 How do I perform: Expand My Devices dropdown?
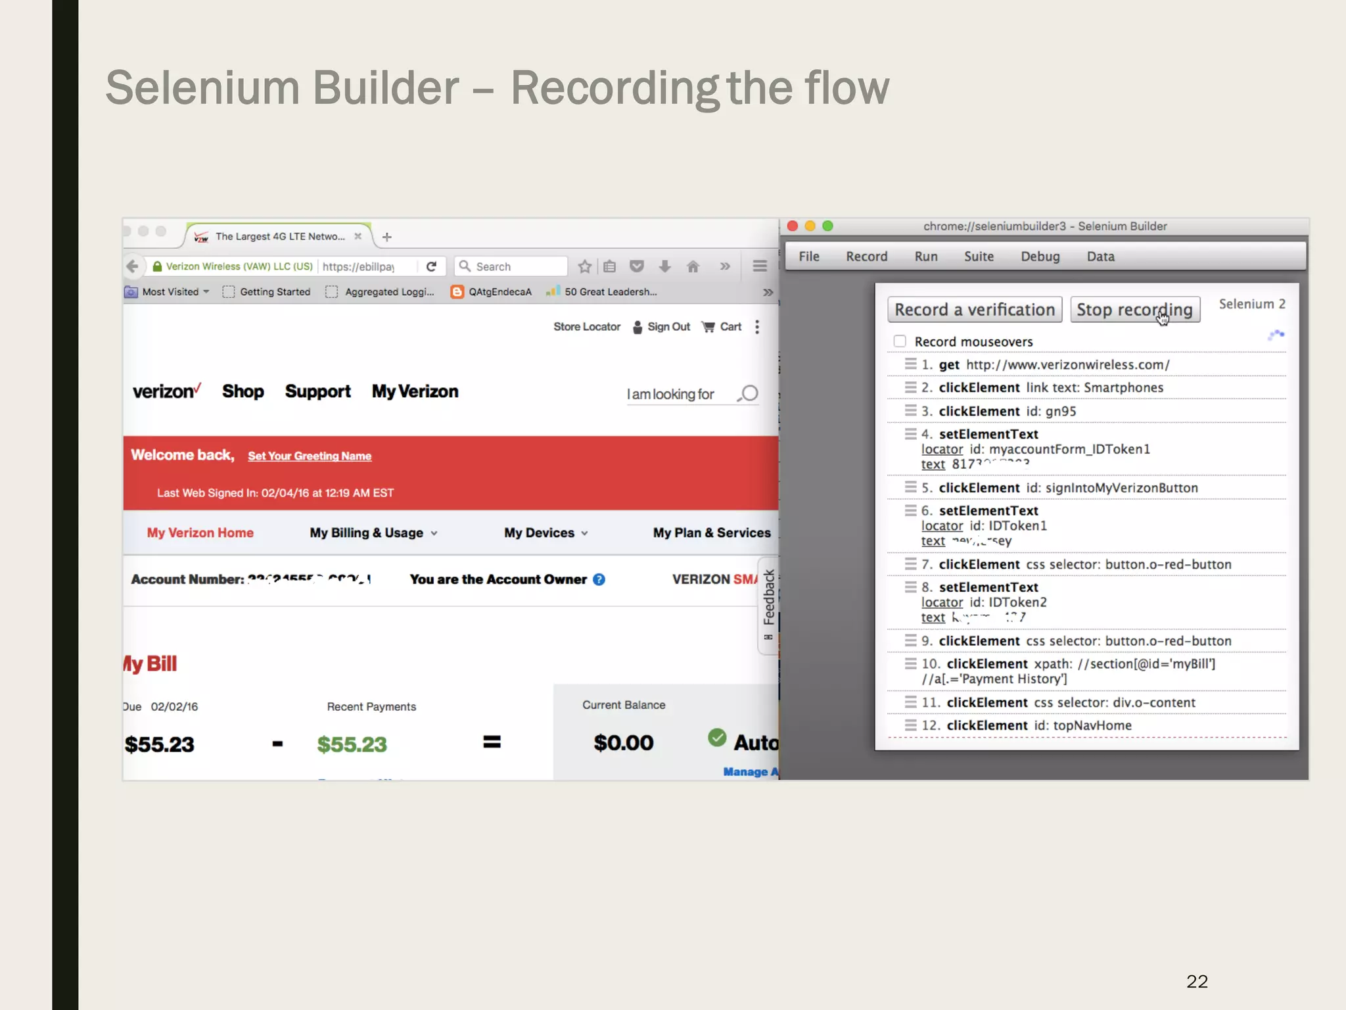tap(546, 533)
